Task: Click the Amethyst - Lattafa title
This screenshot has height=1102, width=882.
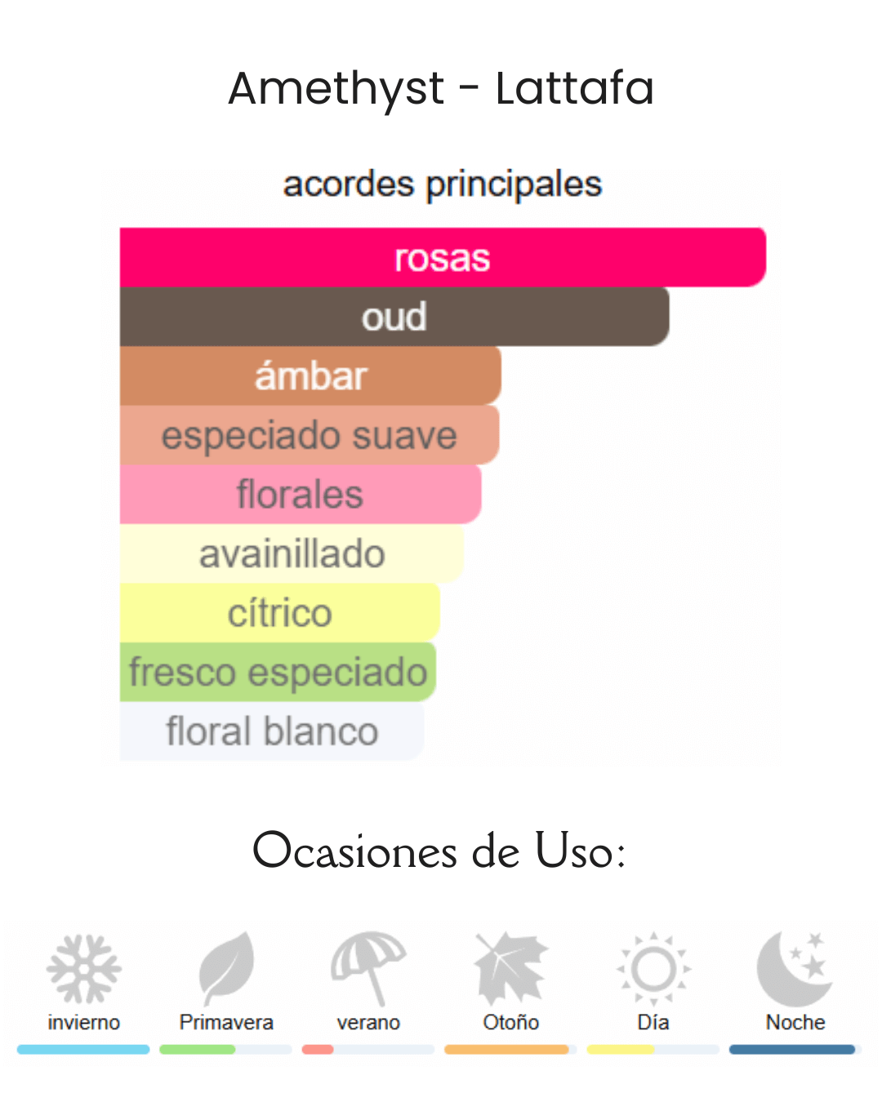Action: (441, 88)
